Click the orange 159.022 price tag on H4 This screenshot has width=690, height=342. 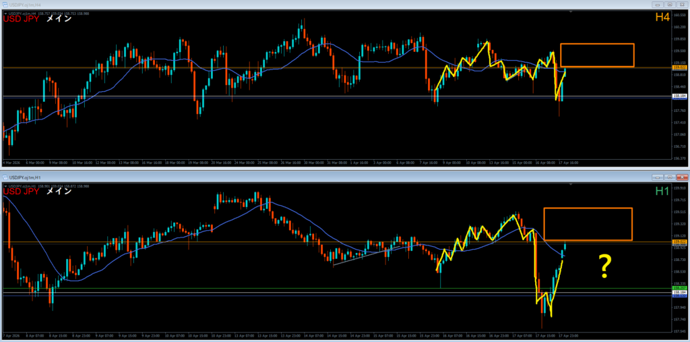click(x=679, y=67)
